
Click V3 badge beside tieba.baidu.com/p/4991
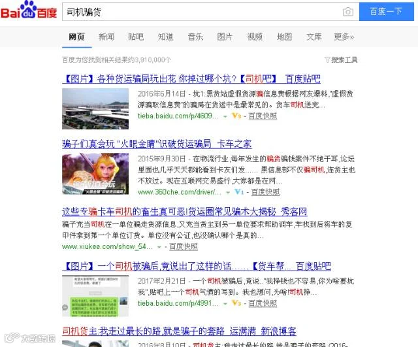pos(236,303)
